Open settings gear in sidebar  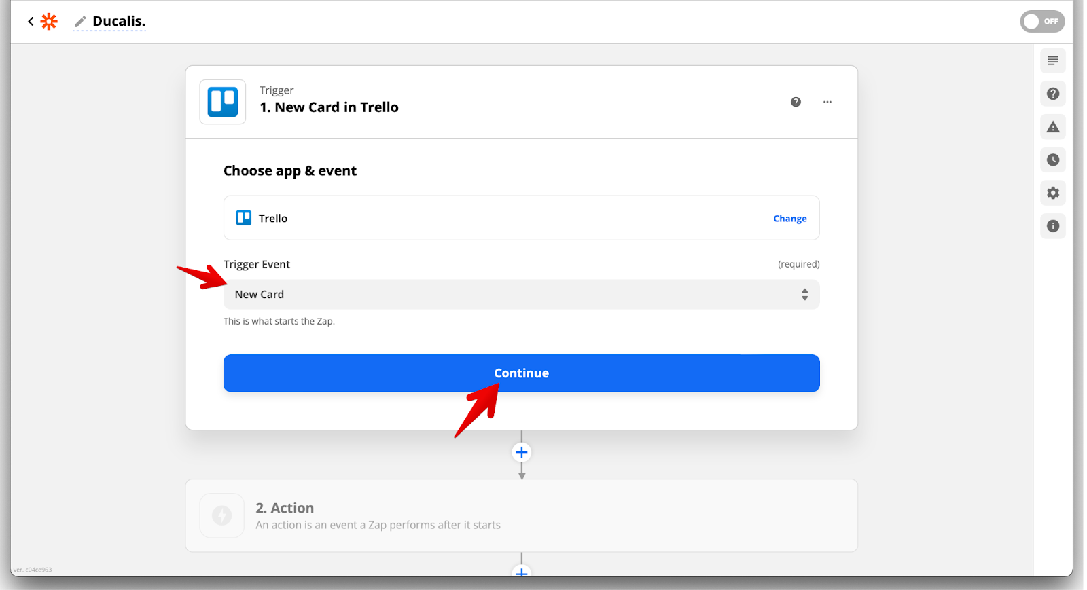[1053, 193]
